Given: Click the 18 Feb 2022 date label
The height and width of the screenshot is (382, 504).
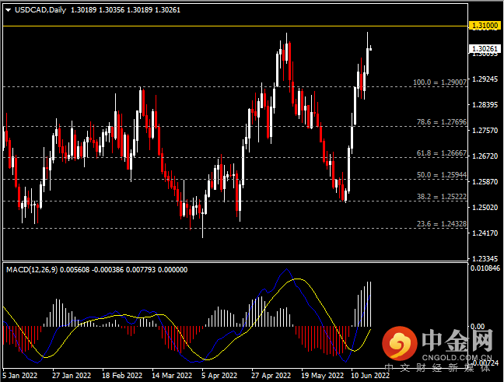Looking at the screenshot, I should (122, 375).
